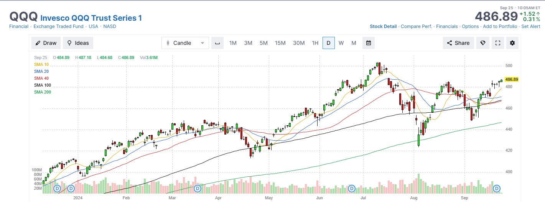Open the Stock Detail link
Screen dimensions: 545x202
[383, 26]
